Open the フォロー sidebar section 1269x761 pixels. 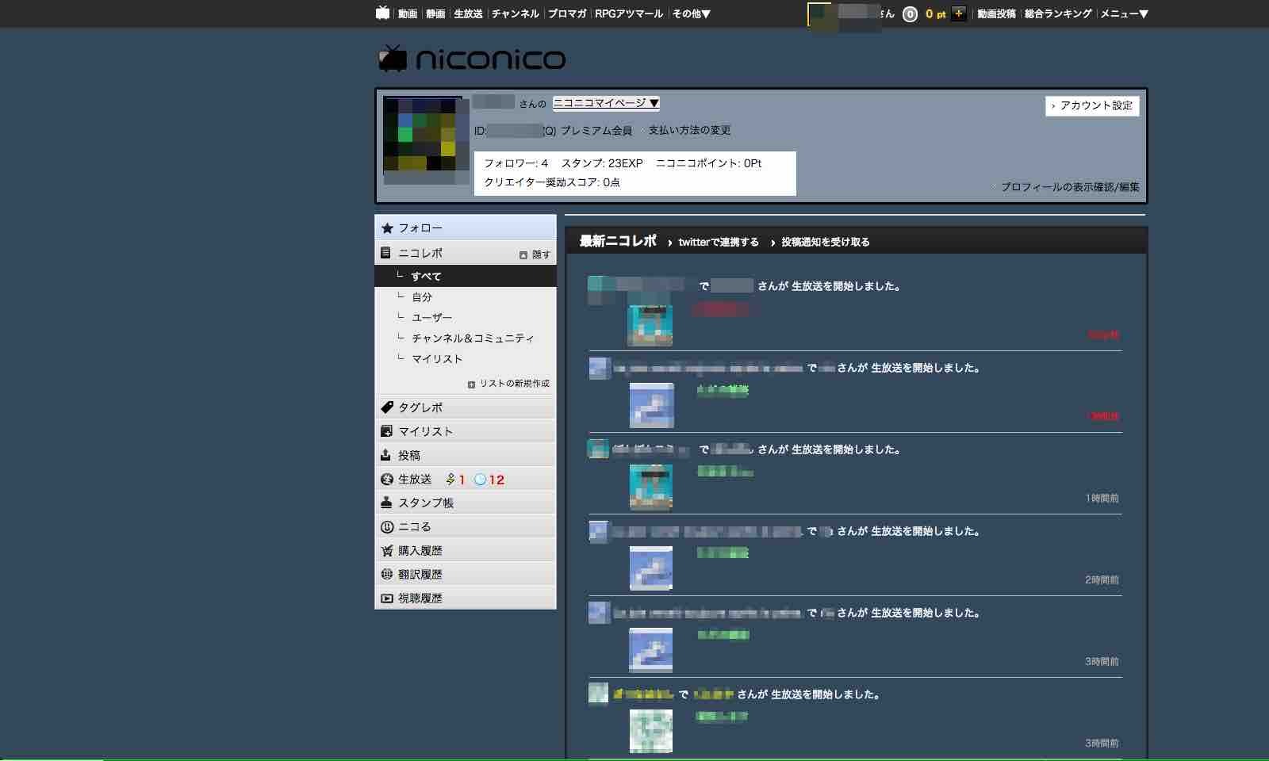coord(466,228)
